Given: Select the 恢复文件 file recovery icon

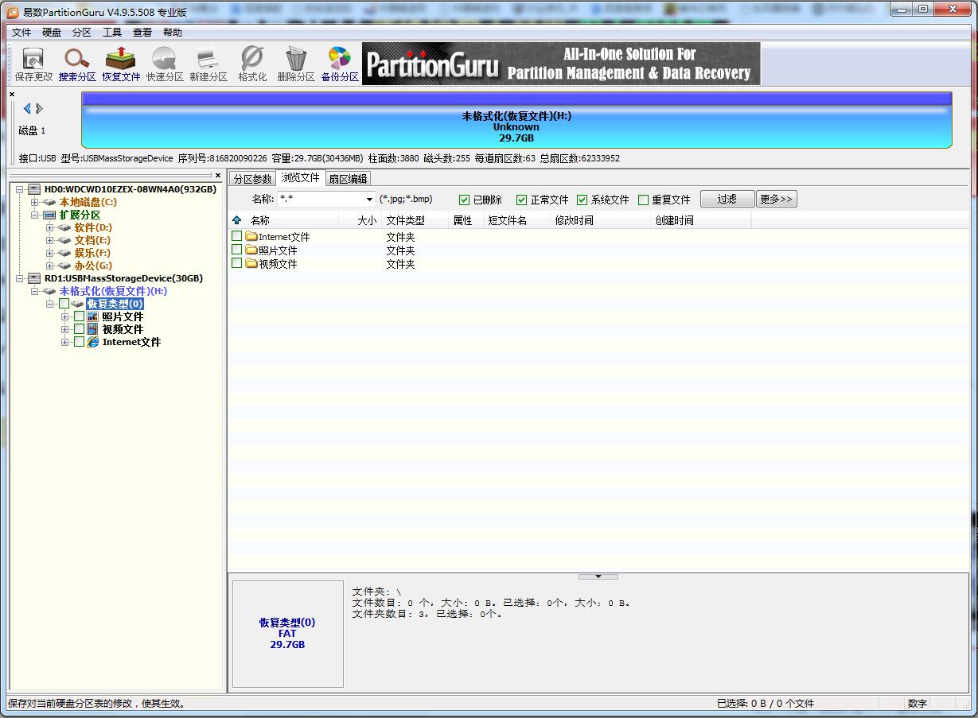Looking at the screenshot, I should (x=120, y=64).
